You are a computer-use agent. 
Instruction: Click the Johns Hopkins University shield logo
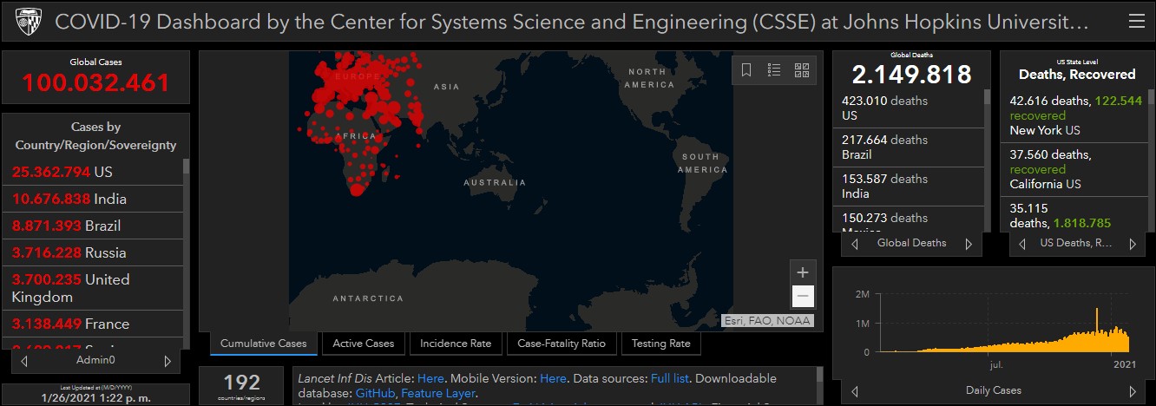(29, 21)
